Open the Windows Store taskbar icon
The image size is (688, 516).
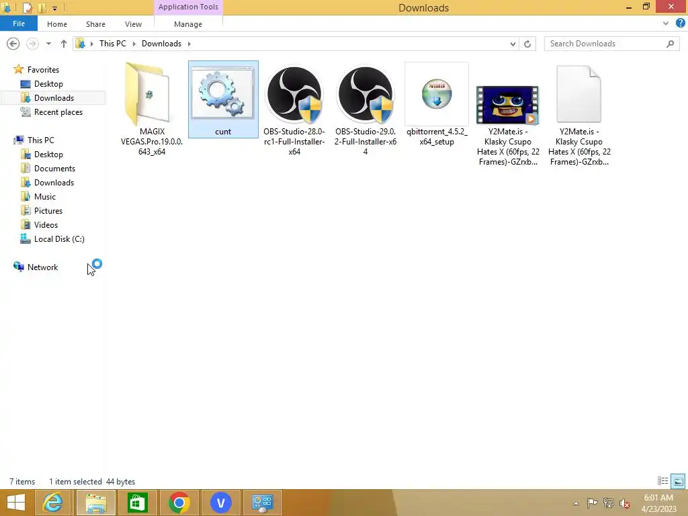tap(137, 503)
